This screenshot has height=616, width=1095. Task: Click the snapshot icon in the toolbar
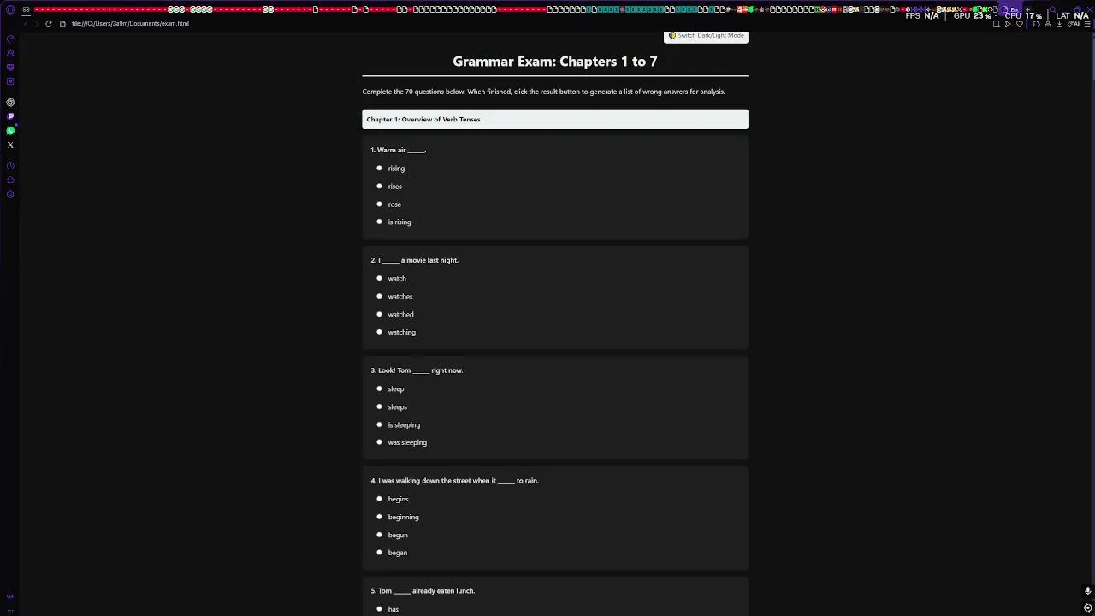pos(996,24)
